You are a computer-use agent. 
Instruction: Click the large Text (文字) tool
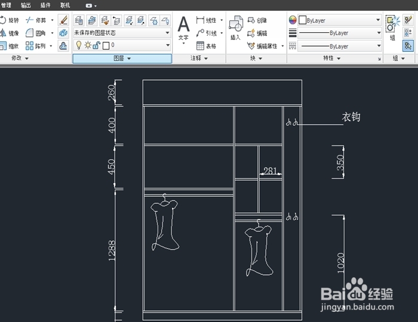click(183, 29)
